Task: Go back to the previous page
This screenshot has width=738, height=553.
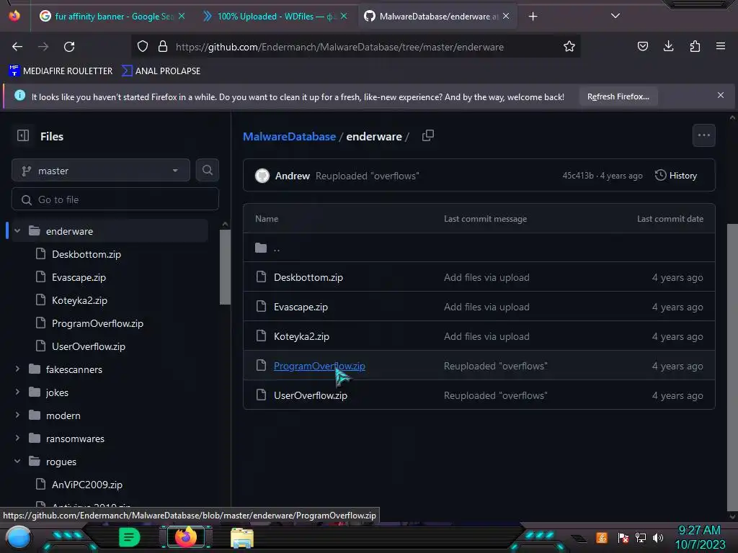Action: [17, 47]
